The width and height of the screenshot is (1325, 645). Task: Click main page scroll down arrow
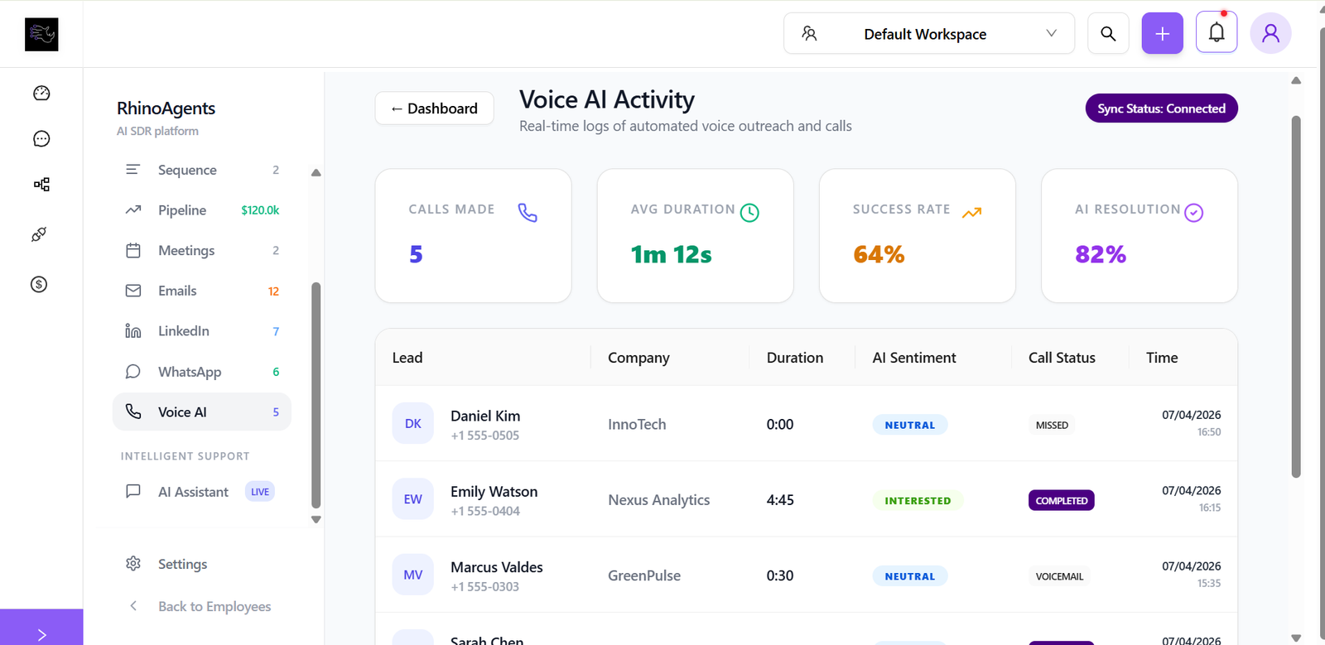tap(1296, 638)
